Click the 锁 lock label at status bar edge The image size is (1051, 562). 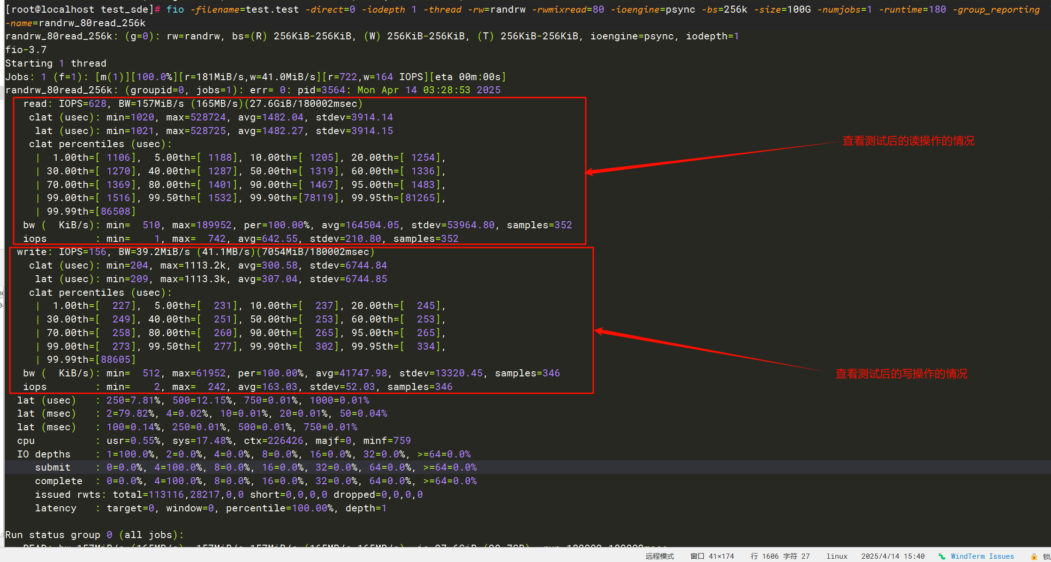(x=1046, y=556)
